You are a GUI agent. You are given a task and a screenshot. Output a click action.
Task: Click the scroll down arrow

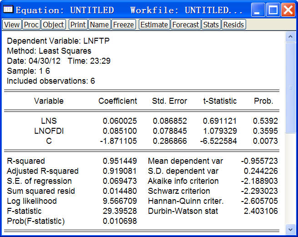pyautogui.click(x=290, y=229)
